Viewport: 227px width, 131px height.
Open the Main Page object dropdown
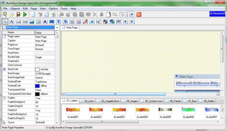coord(57,28)
